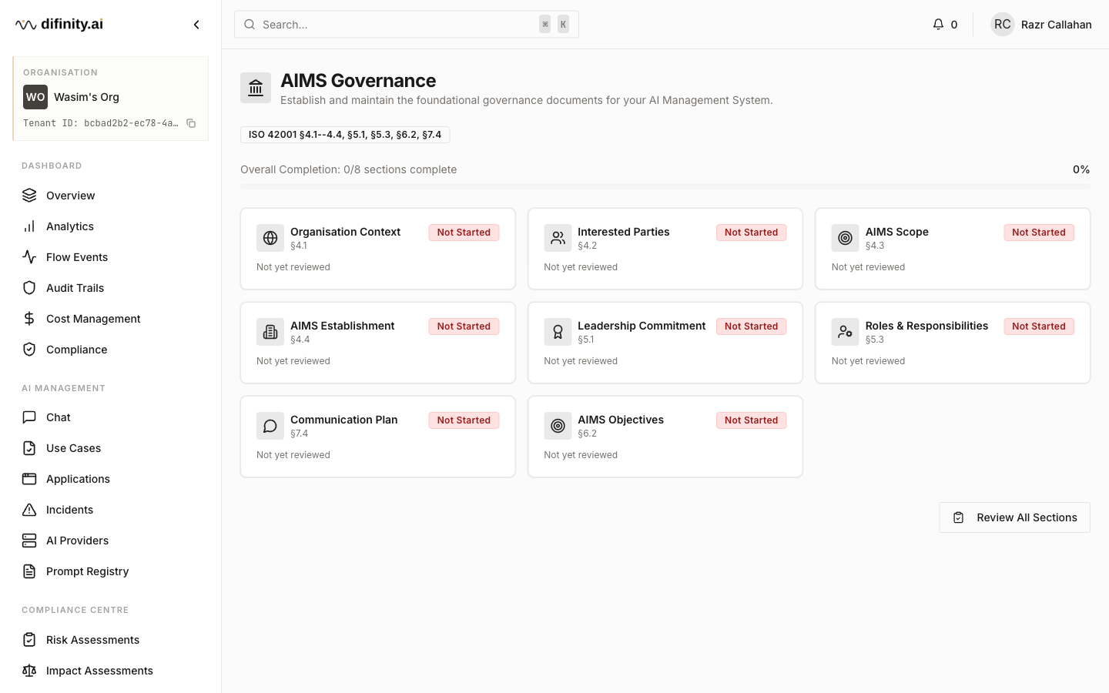Screen dimensions: 1109x693
Task: Open the Overview dashboard page
Action: [111, 196]
